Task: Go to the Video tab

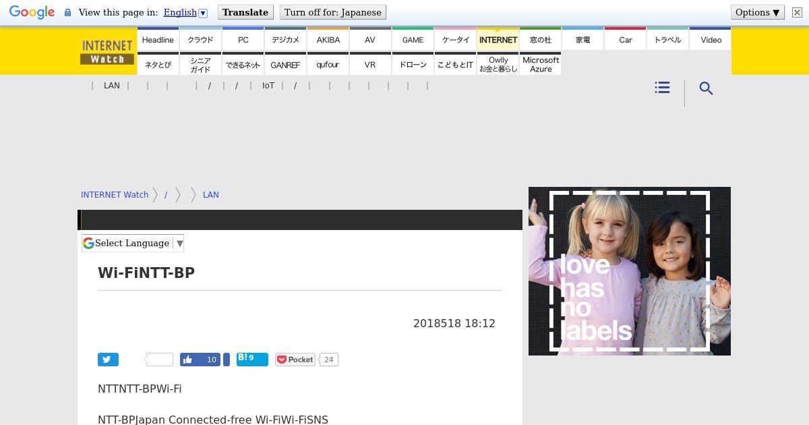Action: click(711, 39)
